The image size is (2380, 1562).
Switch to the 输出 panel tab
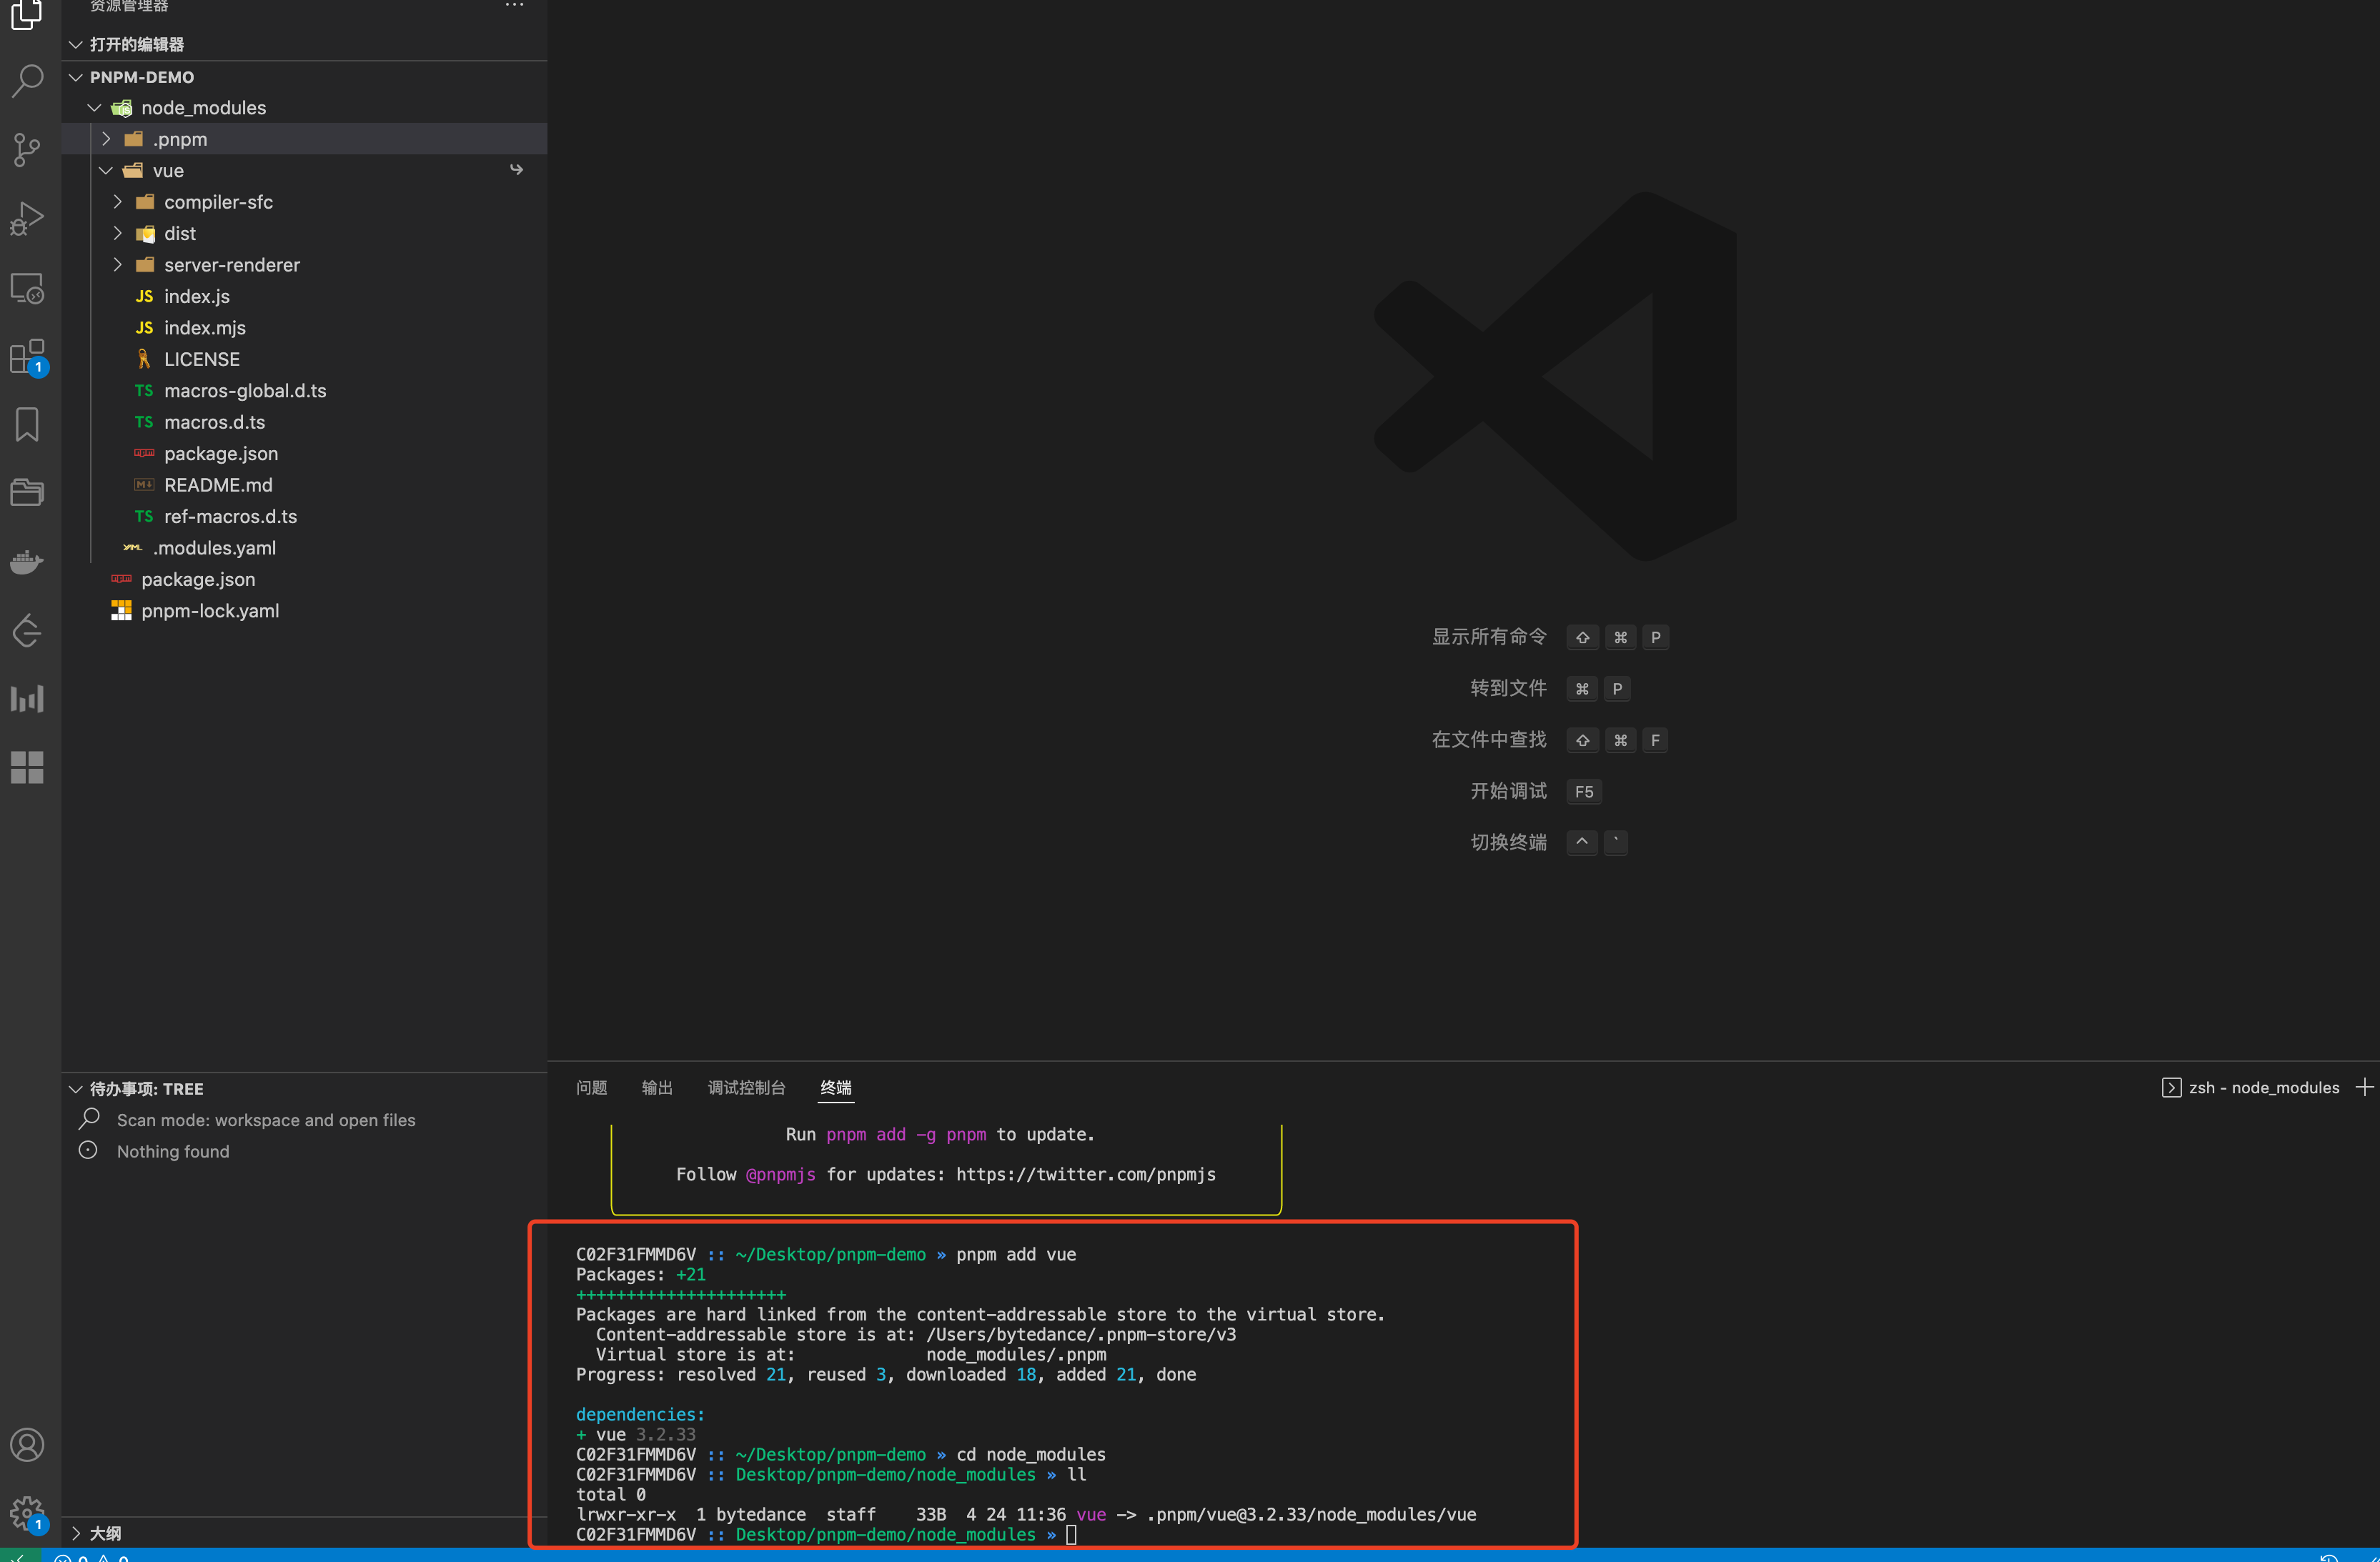[657, 1087]
